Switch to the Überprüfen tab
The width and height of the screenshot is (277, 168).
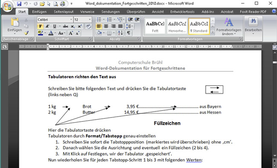[x=136, y=12]
